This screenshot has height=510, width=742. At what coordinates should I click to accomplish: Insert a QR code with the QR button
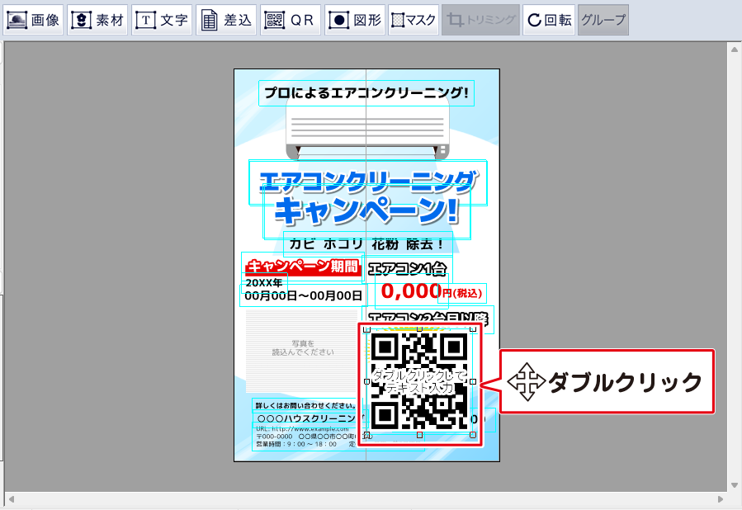tap(290, 20)
